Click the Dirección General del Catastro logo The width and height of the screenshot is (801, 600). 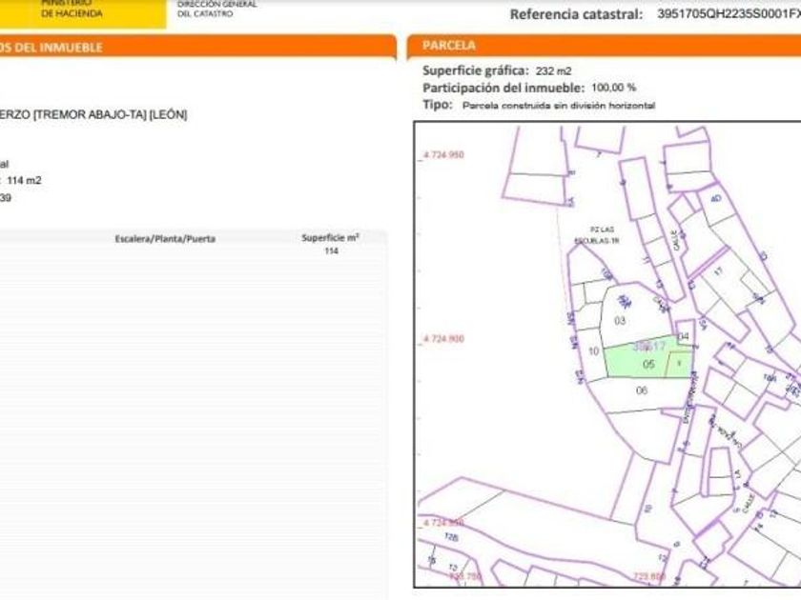216,10
